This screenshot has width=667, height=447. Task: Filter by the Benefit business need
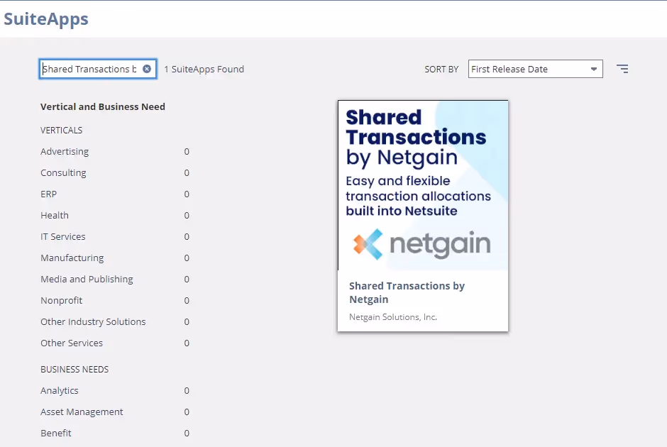pyautogui.click(x=56, y=433)
